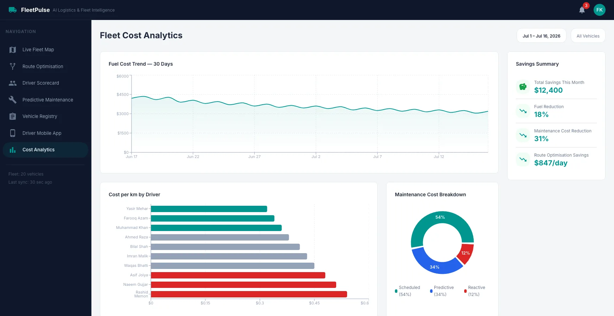Open the Jul 1 – Jul 16, 2026 date range

click(x=542, y=35)
